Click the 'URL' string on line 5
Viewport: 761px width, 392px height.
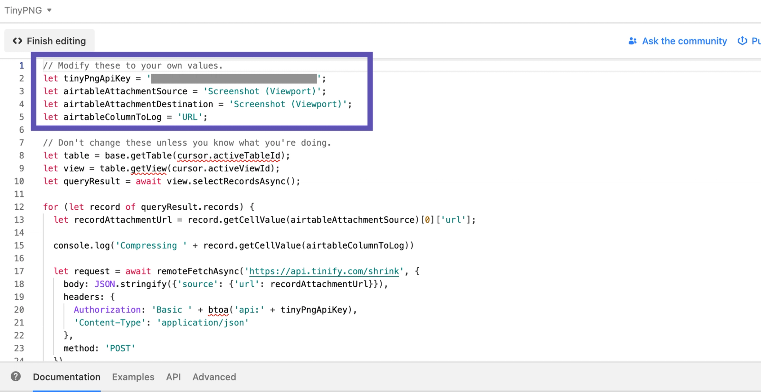(190, 117)
